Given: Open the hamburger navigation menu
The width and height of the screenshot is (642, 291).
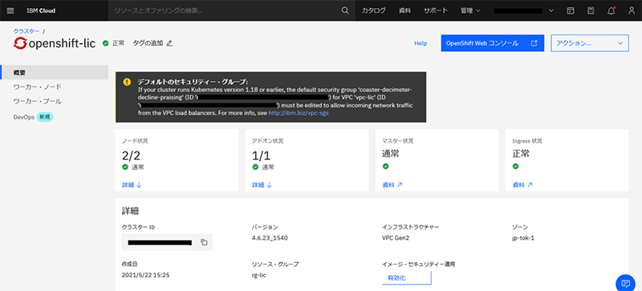Looking at the screenshot, I should pos(10,10).
